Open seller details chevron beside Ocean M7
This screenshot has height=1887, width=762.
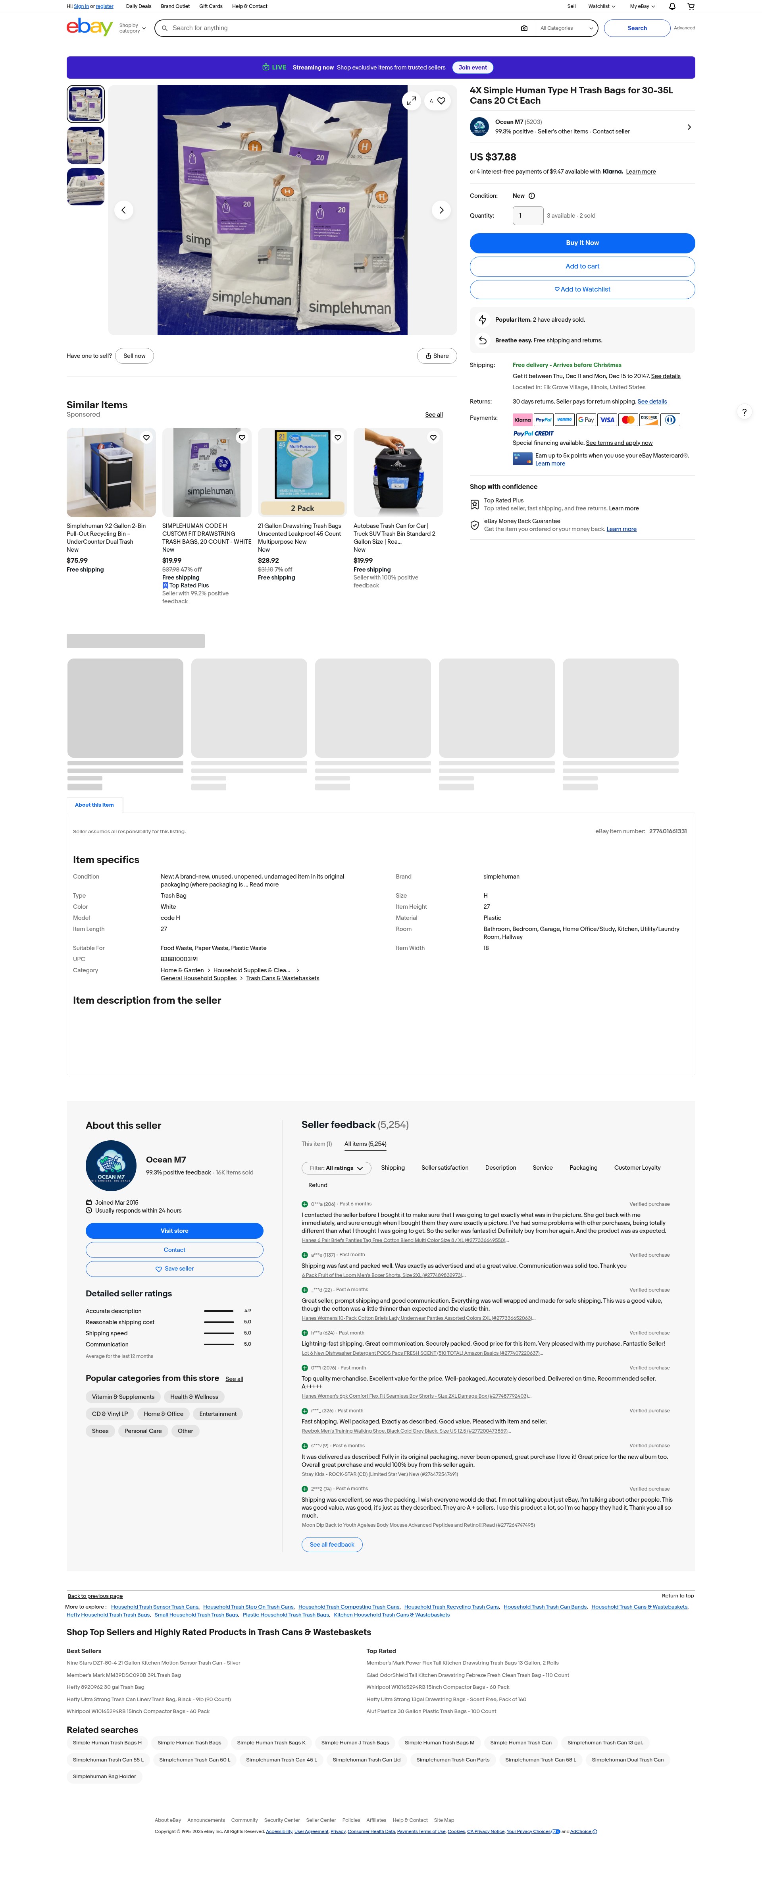click(x=689, y=127)
